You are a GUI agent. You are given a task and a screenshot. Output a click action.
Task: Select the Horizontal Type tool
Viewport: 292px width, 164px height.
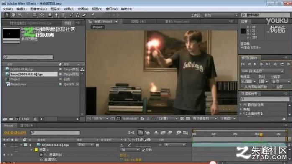point(63,15)
